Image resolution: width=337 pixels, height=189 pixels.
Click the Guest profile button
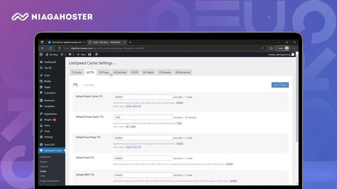tap(283, 48)
